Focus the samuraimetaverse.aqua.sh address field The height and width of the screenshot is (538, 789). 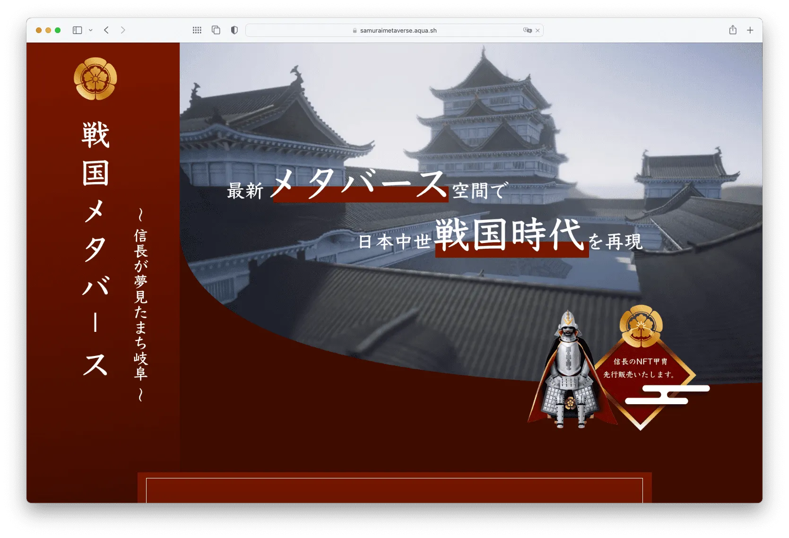click(398, 30)
